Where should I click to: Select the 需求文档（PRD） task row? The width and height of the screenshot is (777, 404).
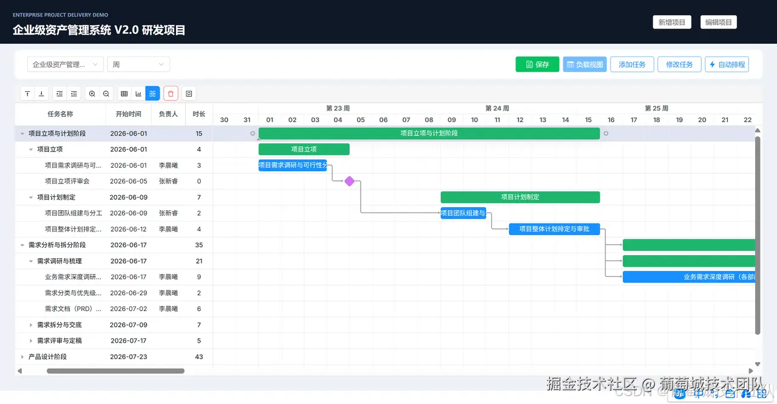point(114,309)
